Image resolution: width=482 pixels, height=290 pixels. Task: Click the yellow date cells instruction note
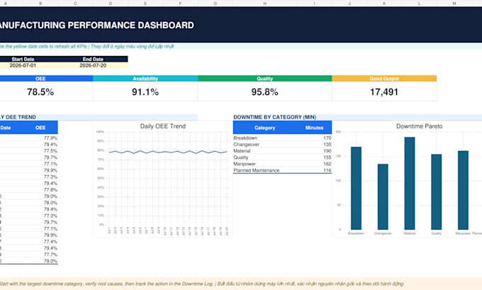(87, 46)
